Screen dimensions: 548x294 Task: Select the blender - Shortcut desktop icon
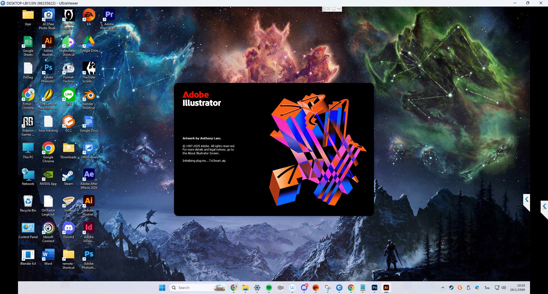point(89,99)
